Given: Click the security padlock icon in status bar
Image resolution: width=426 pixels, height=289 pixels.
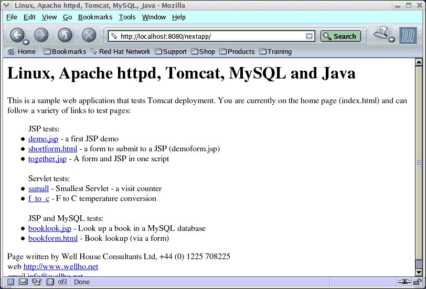Looking at the screenshot, I should (x=417, y=282).
